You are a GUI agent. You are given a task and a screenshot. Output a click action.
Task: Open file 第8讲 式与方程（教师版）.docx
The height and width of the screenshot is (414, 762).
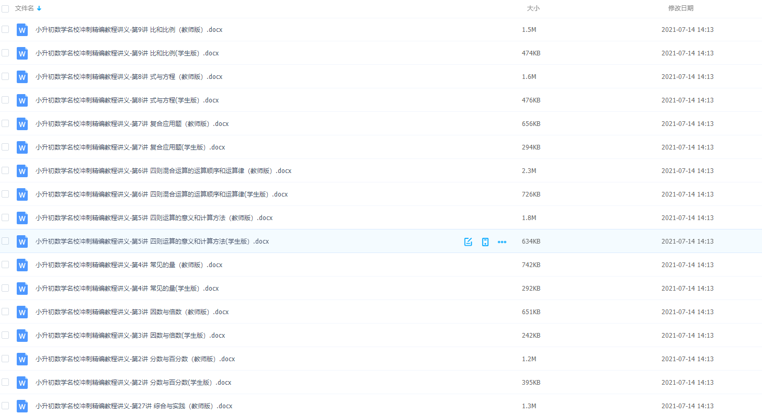click(x=129, y=77)
